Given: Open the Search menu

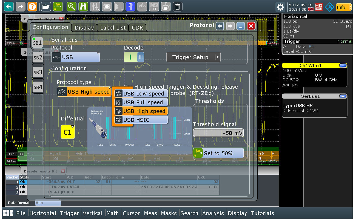Looking at the screenshot, I should coord(189,213).
